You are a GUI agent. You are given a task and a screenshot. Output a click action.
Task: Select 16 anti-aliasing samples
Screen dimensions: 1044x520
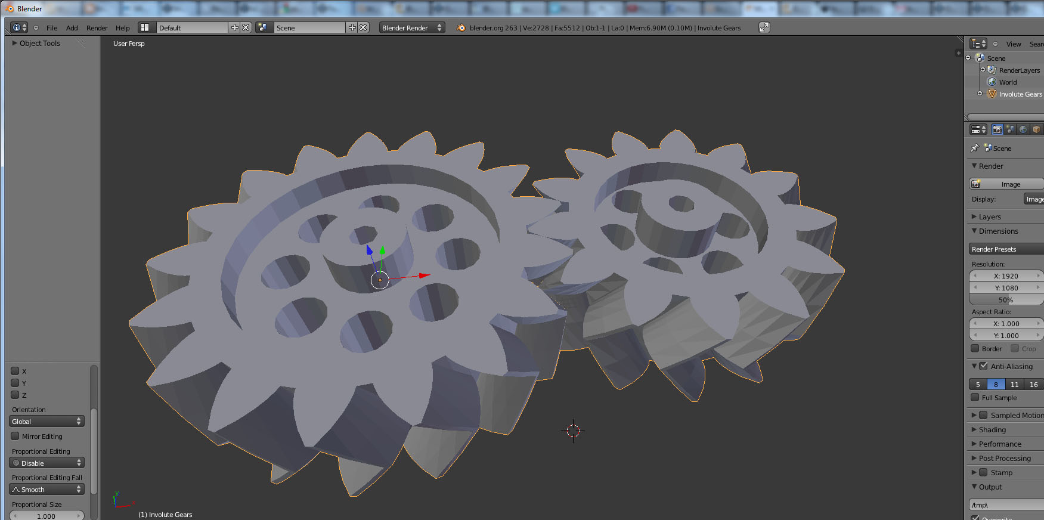pyautogui.click(x=1033, y=385)
